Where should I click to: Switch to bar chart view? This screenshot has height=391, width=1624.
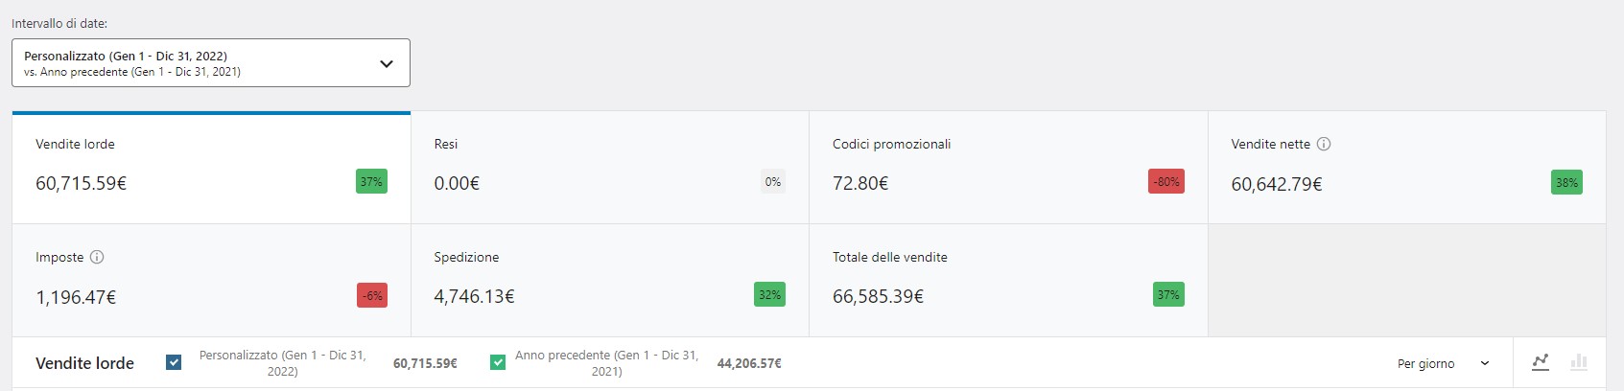pyautogui.click(x=1579, y=362)
